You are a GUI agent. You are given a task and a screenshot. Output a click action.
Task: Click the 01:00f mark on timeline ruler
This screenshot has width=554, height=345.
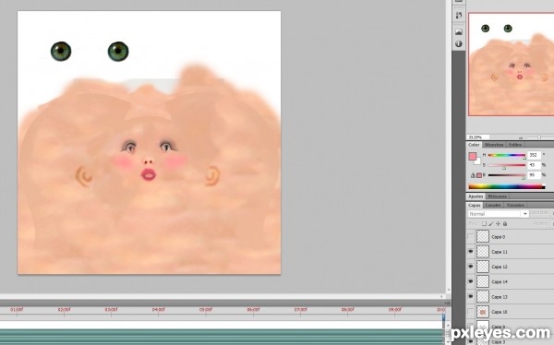[x=17, y=310]
